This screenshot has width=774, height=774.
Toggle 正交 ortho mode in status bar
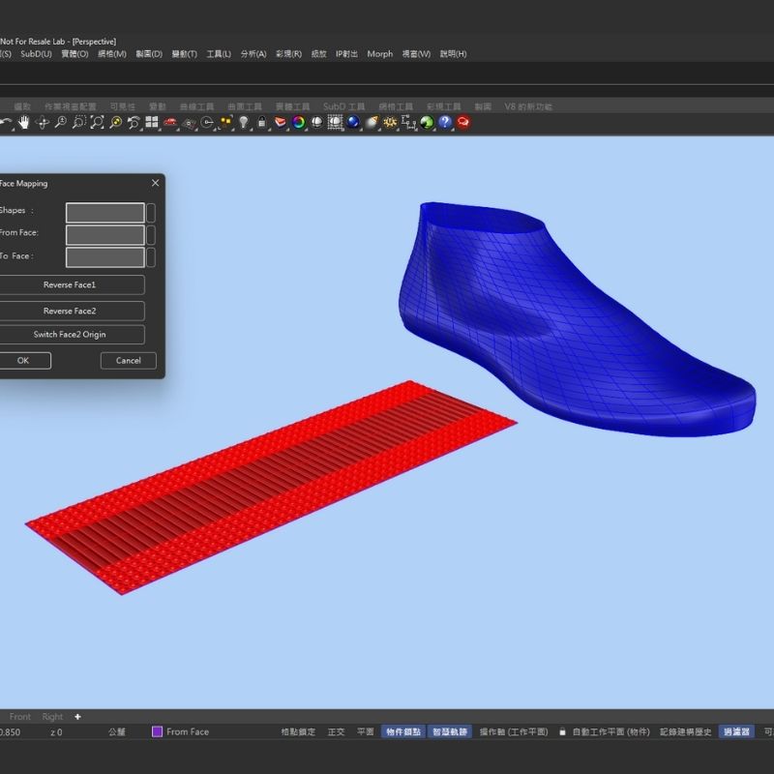click(x=336, y=731)
